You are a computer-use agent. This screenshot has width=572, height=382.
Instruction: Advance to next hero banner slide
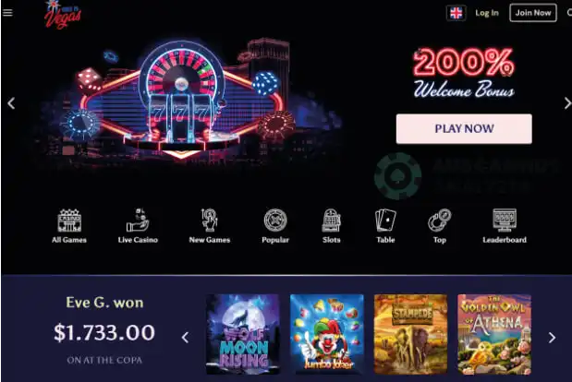[566, 103]
